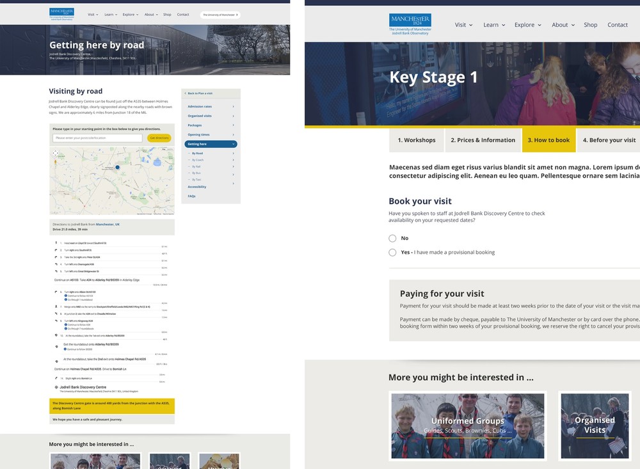This screenshot has width=640, height=469.
Task: Select By Taxi in the sidebar
Action: pos(196,180)
